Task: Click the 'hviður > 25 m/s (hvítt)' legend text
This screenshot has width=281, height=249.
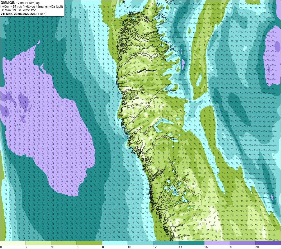Action: coord(16,7)
